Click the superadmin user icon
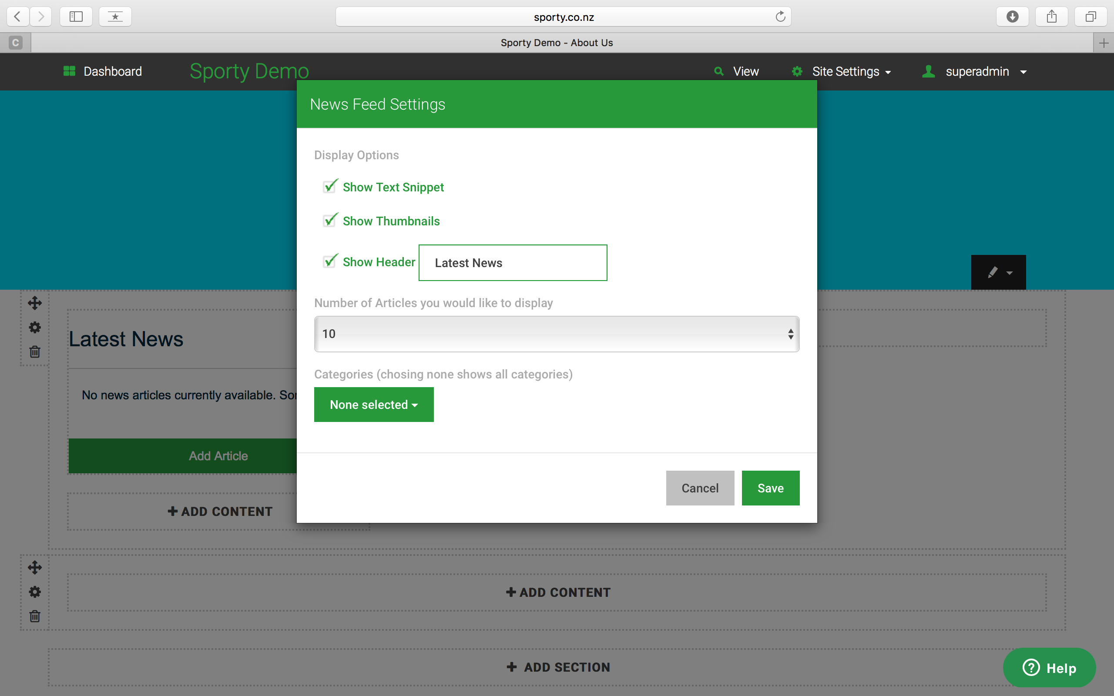This screenshot has width=1114, height=696. [929, 71]
